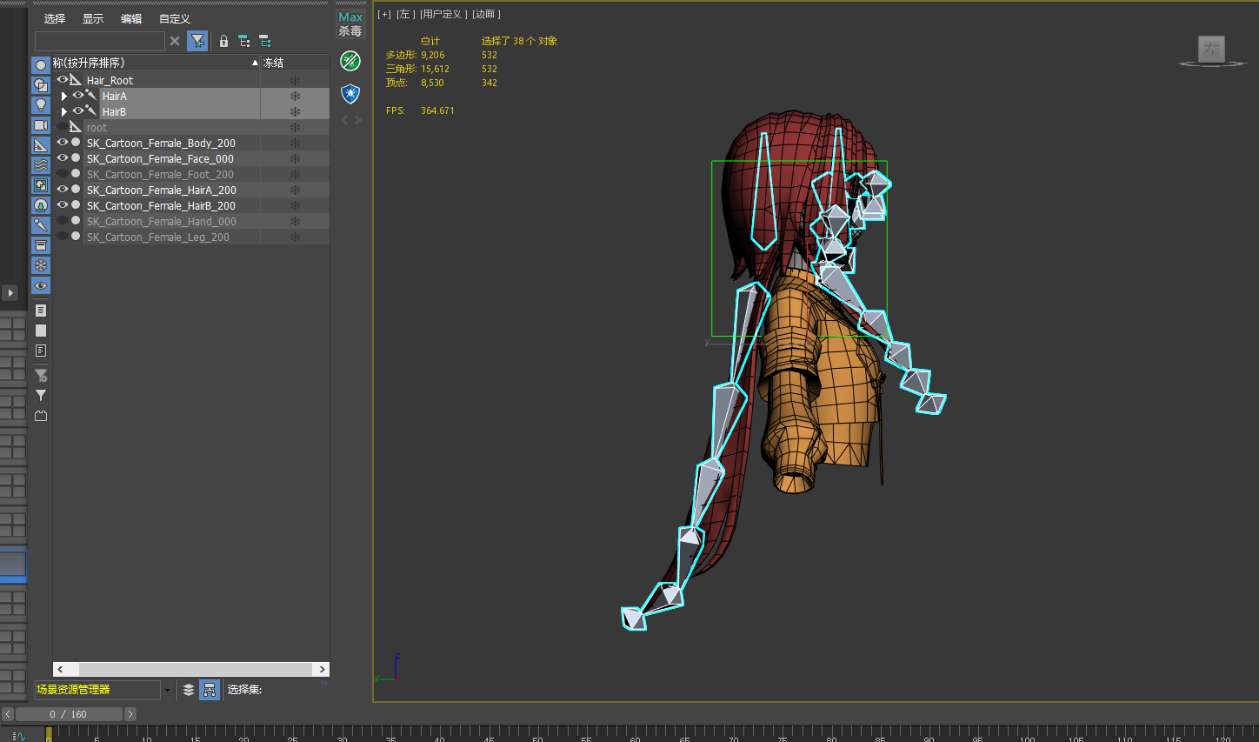The width and height of the screenshot is (1259, 742).
Task: Open the viewport [左] view menu
Action: (404, 14)
